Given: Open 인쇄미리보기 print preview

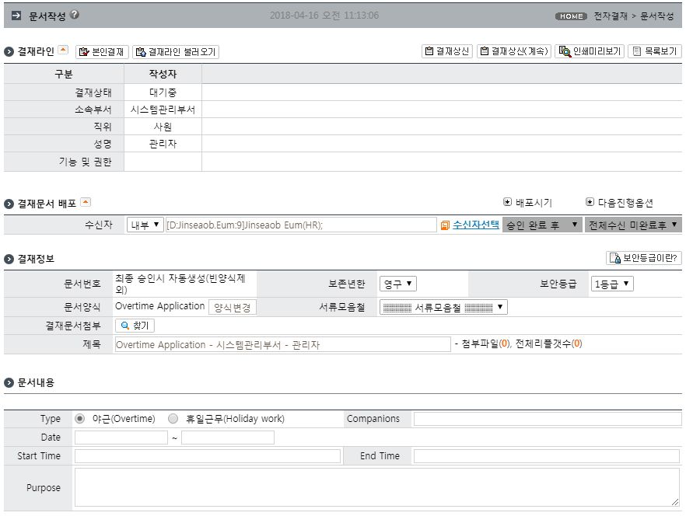Looking at the screenshot, I should coord(590,51).
